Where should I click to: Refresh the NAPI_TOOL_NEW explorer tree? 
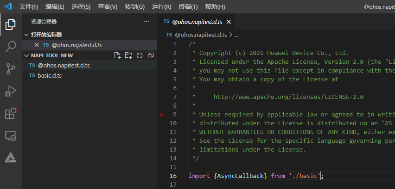pos(139,55)
